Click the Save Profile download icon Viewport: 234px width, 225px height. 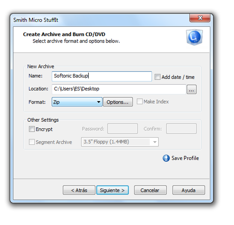(x=166, y=158)
